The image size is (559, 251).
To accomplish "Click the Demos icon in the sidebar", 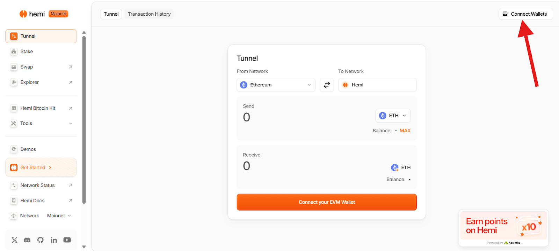I will click(x=14, y=149).
